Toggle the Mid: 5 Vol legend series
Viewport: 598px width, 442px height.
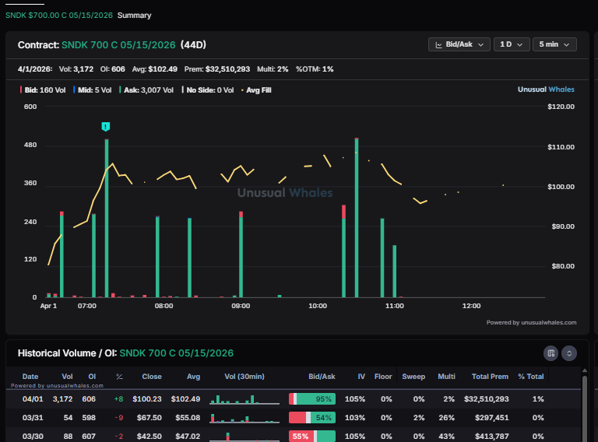click(x=93, y=90)
